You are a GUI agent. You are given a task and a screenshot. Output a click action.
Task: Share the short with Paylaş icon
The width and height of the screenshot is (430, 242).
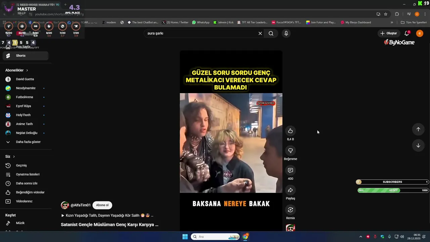click(x=290, y=190)
